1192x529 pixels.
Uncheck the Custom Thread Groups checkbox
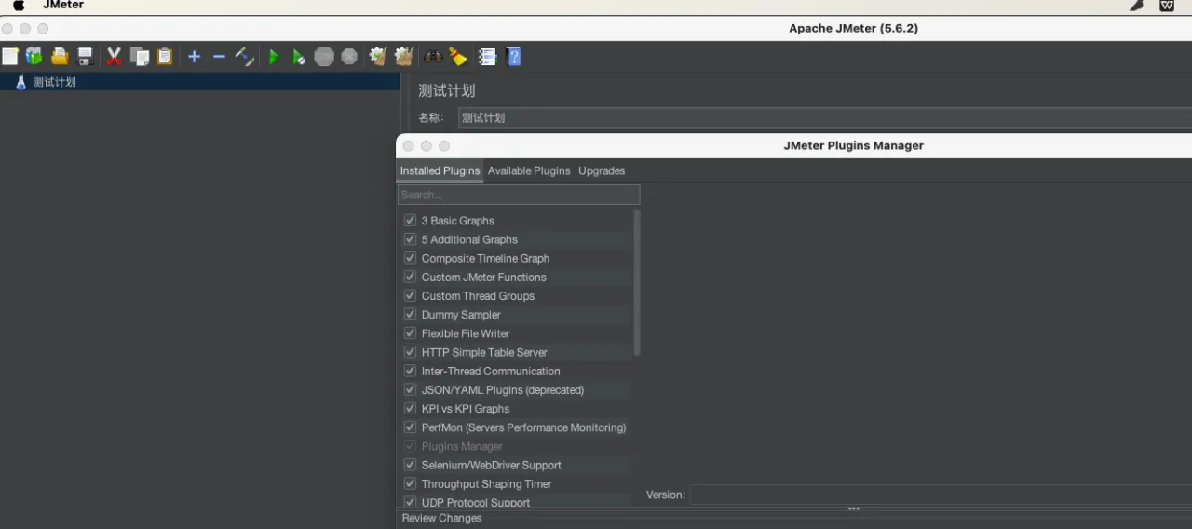point(410,296)
